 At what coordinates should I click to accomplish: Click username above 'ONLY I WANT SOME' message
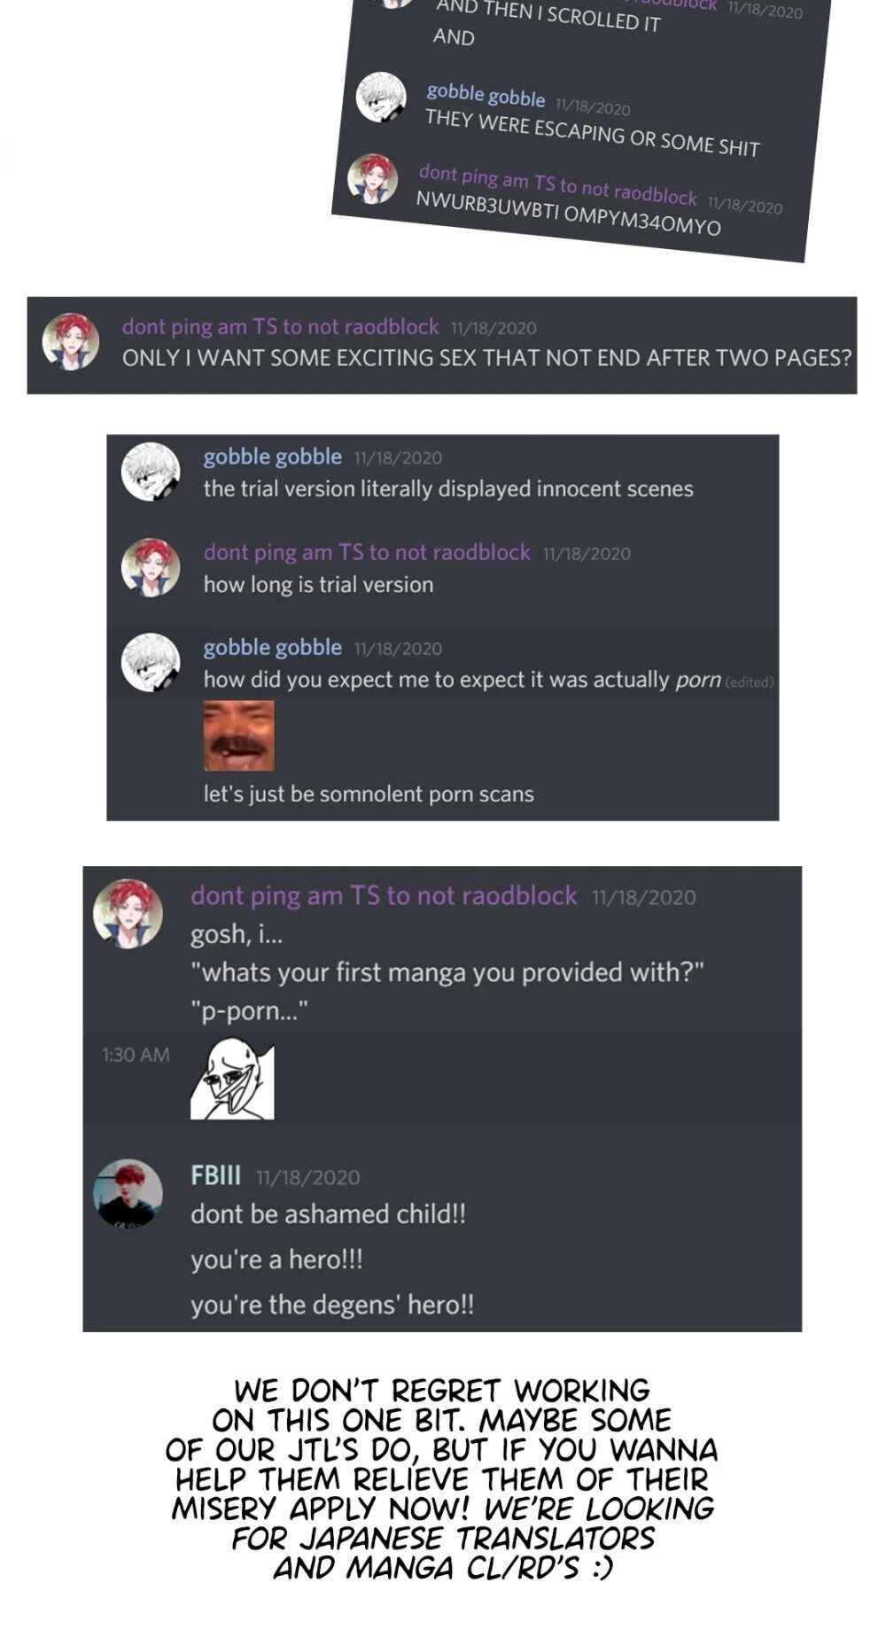click(280, 327)
